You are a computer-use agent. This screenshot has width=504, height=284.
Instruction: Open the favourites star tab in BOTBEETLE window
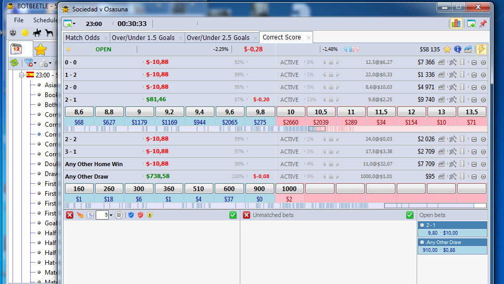(41, 49)
